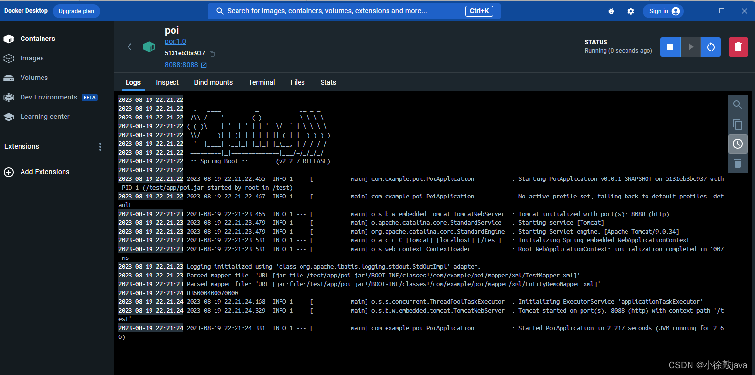Maximize the Docker Desktop window
755x375 pixels.
[722, 11]
